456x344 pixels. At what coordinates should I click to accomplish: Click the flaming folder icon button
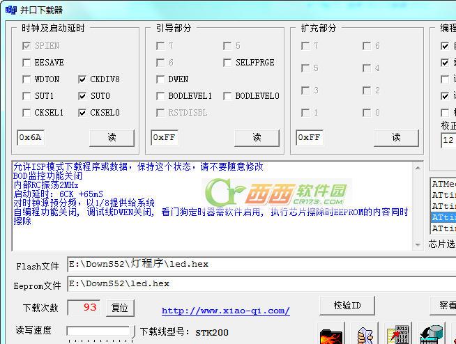click(x=330, y=334)
